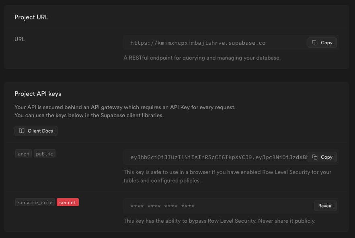Click the public badge next to anon
The width and height of the screenshot is (355, 238).
click(45, 153)
